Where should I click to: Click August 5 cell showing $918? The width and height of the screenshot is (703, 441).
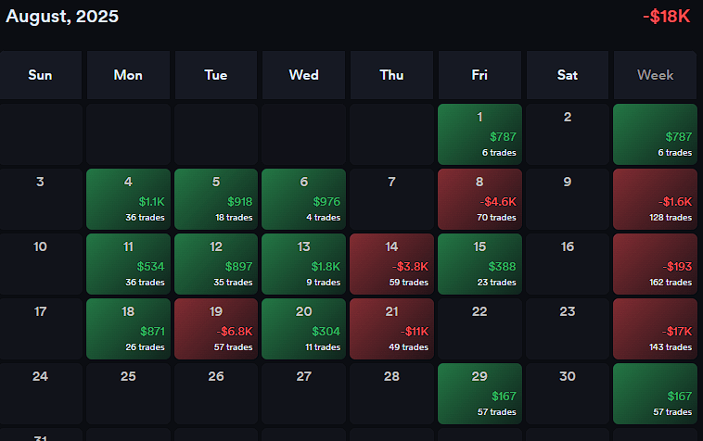point(215,198)
